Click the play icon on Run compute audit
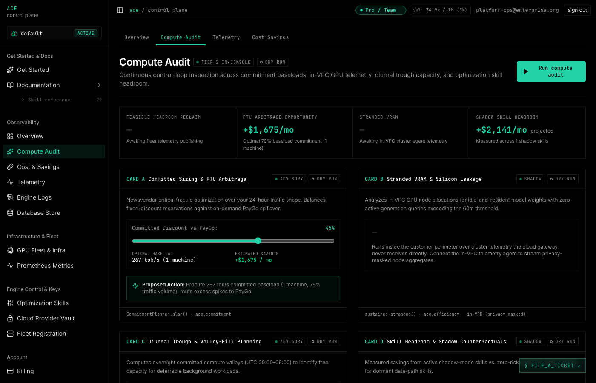This screenshot has height=383, width=596. pyautogui.click(x=526, y=71)
